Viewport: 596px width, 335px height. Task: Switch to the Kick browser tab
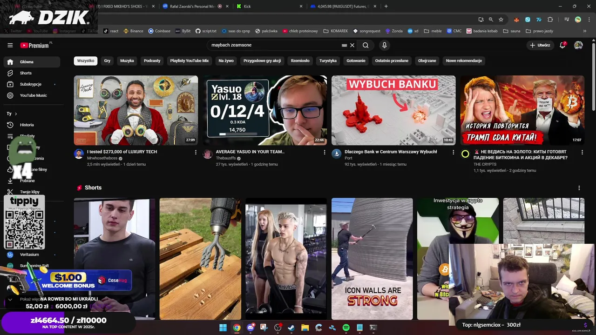point(270,7)
